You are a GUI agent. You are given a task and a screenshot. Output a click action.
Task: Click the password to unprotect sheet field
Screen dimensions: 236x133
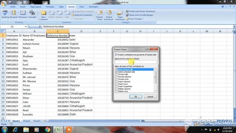coord(136,62)
